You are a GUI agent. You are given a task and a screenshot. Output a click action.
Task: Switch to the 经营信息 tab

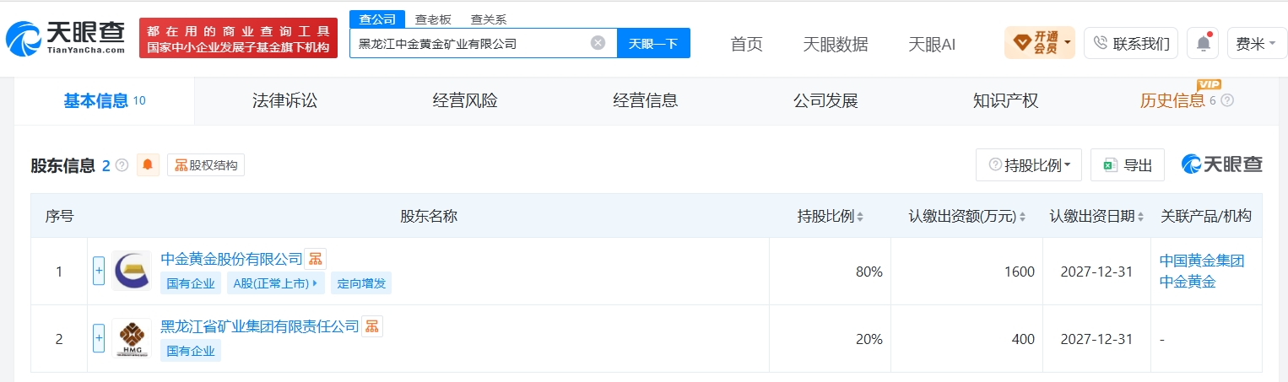pos(646,101)
